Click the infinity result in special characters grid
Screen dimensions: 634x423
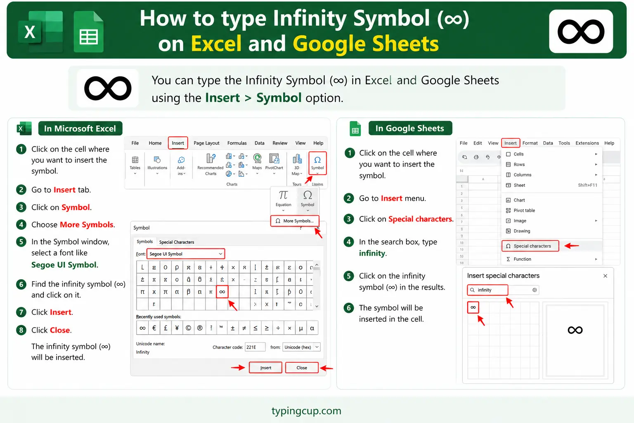tap(473, 307)
